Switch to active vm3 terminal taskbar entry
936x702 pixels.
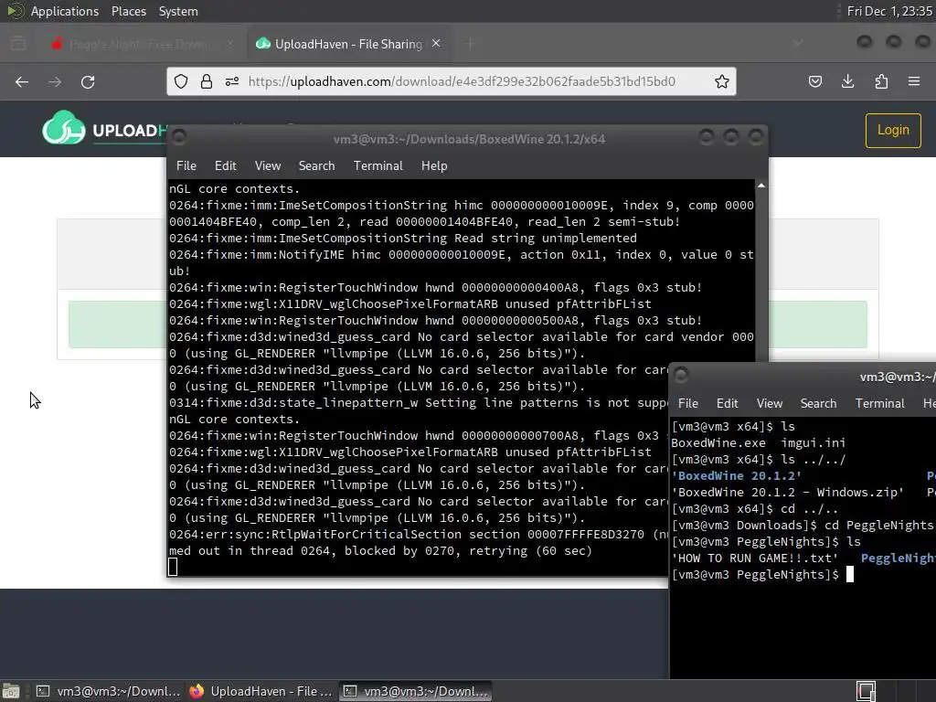pos(416,691)
